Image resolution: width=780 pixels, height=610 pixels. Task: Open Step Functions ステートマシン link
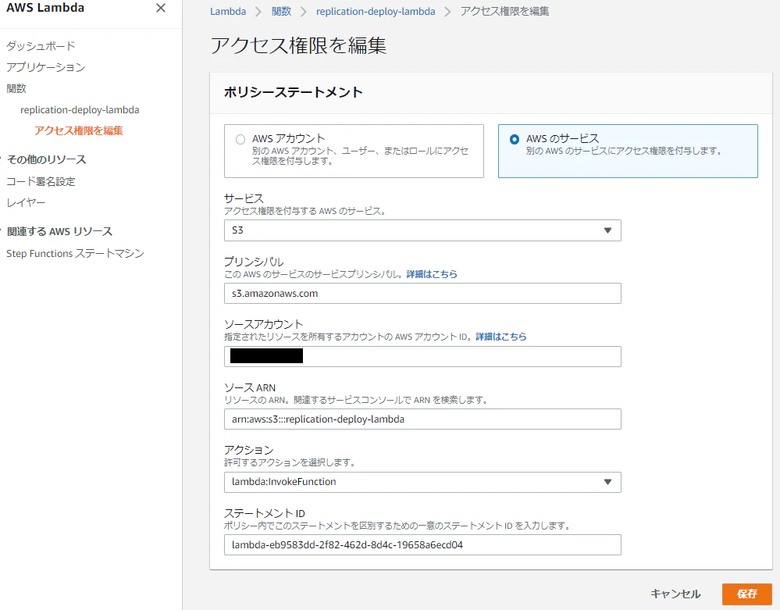coord(75,253)
